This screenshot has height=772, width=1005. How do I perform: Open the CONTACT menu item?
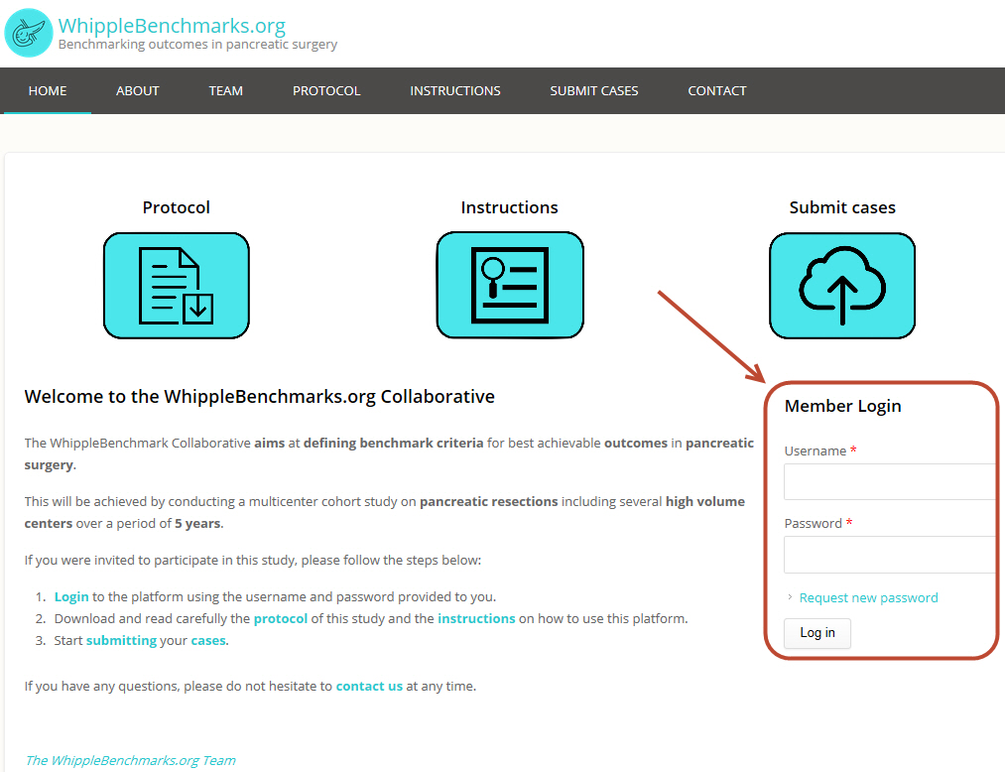point(717,90)
